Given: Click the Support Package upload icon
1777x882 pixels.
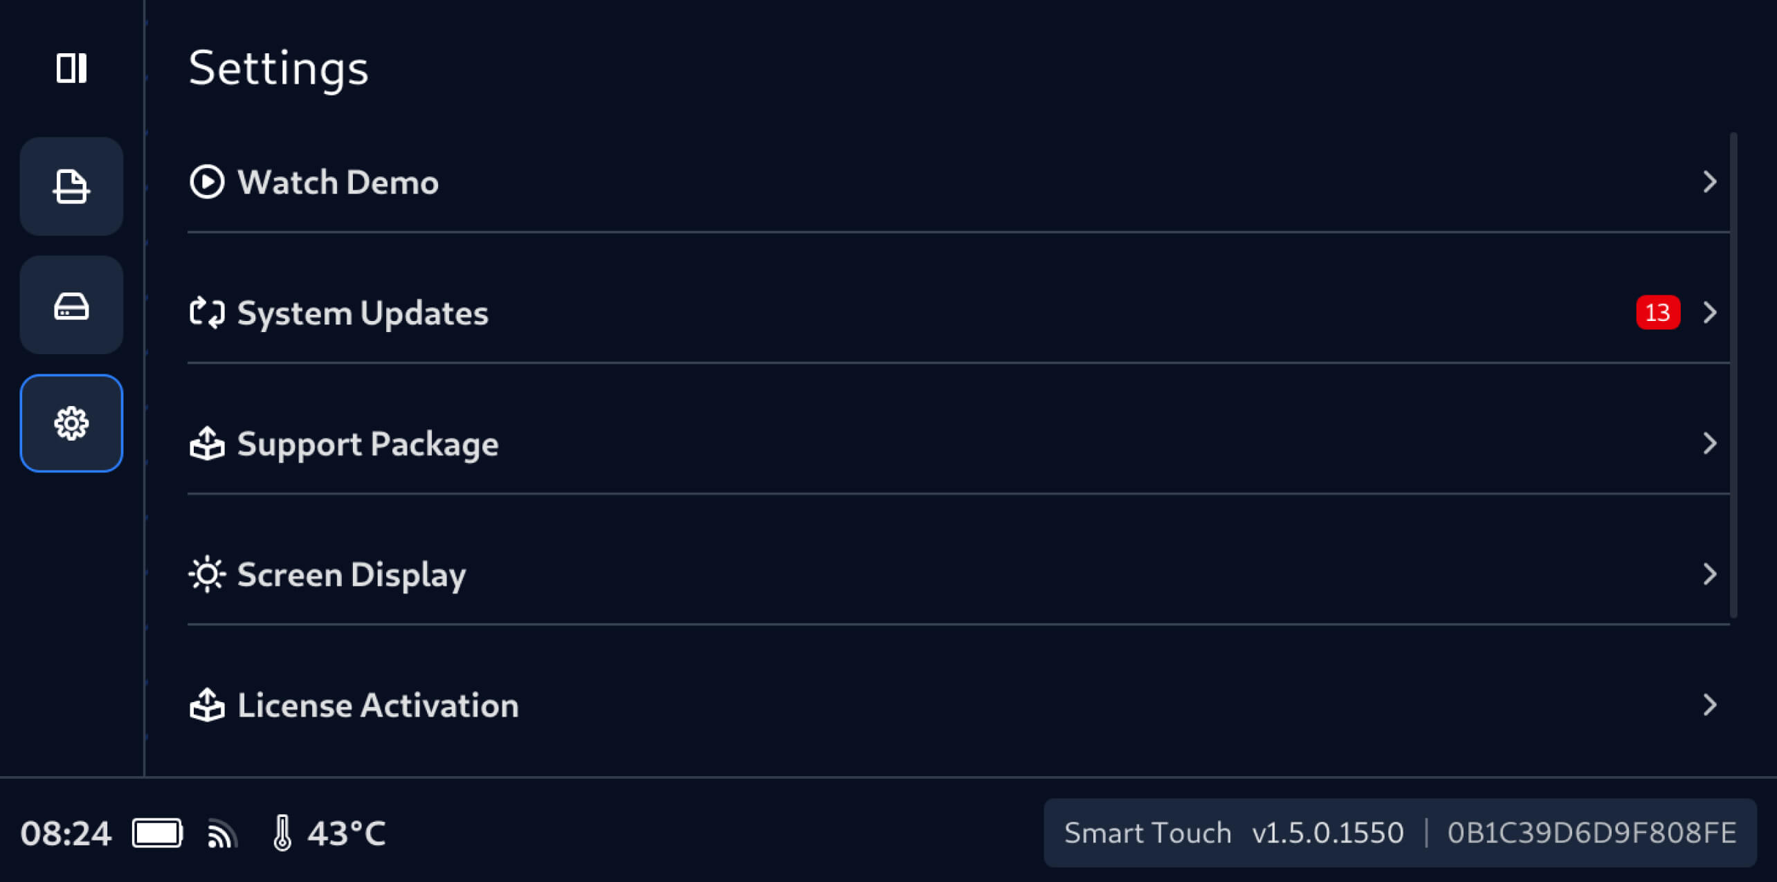Looking at the screenshot, I should (x=207, y=443).
